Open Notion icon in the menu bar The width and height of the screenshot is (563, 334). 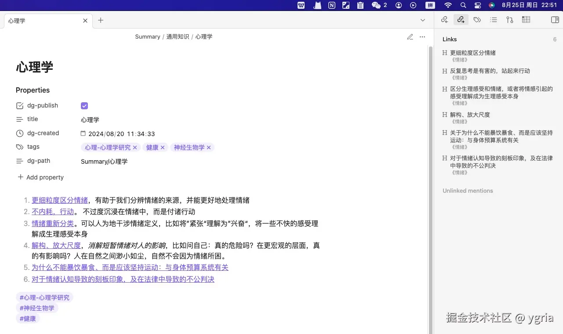332,5
